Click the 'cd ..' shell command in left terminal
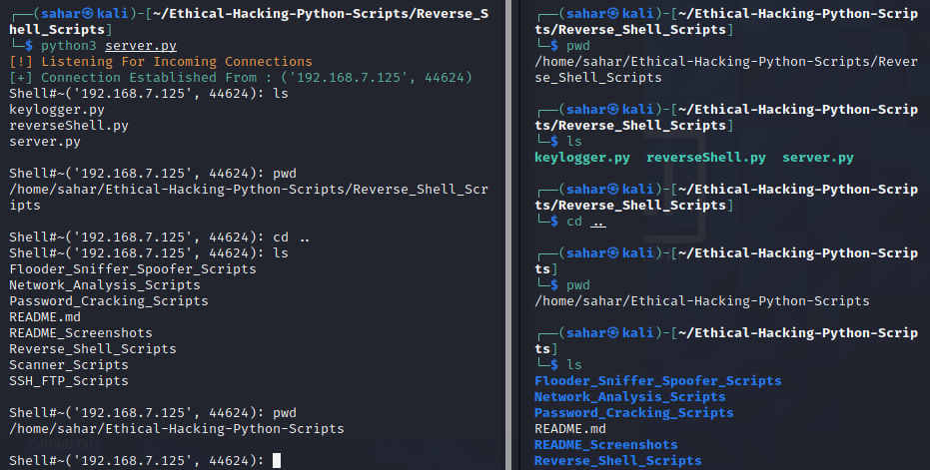This screenshot has width=930, height=470. coord(292,237)
